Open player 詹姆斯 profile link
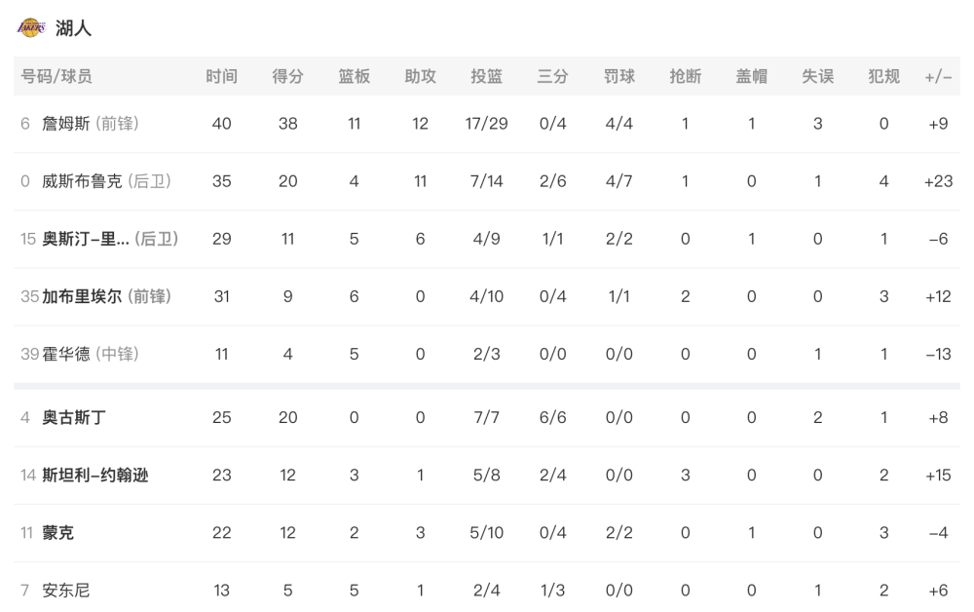This screenshot has height=612, width=974. pos(66,124)
